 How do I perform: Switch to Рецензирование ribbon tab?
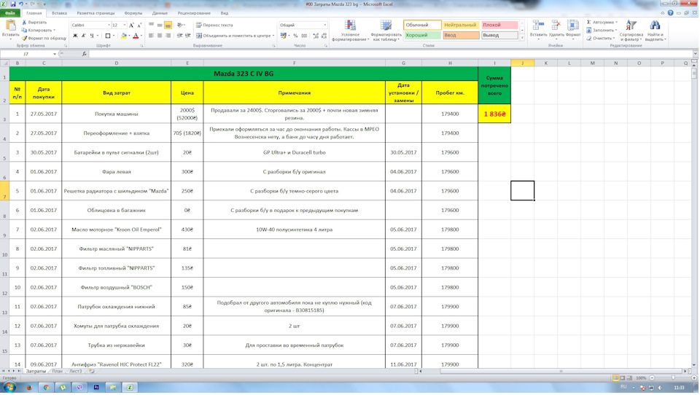point(194,13)
